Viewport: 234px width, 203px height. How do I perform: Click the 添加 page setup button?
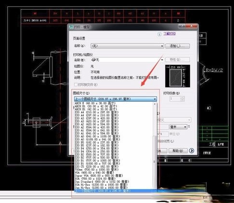click(x=178, y=46)
